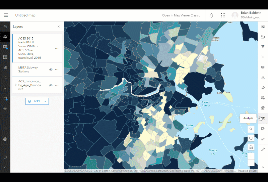The width and height of the screenshot is (268, 182).
Task: Click the Add (plus) icon in dark toolbar
Action: pos(5,27)
